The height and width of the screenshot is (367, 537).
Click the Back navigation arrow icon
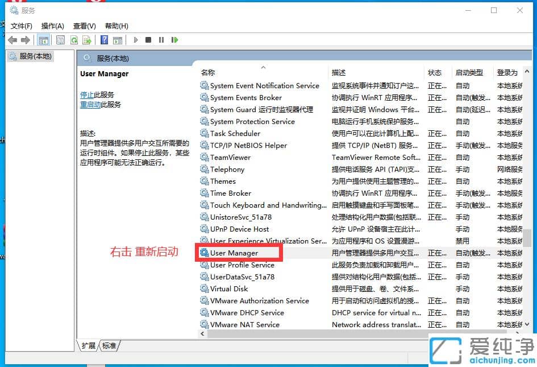[13, 40]
